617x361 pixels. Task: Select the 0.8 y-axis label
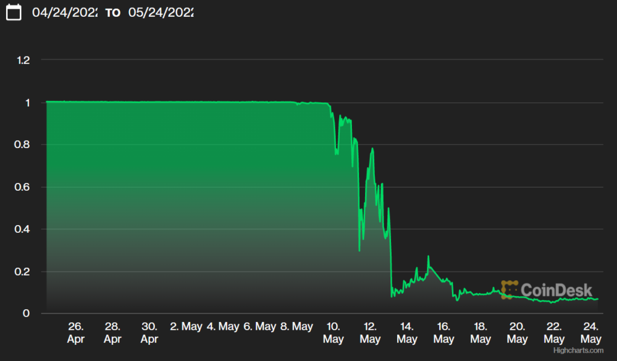click(x=23, y=145)
